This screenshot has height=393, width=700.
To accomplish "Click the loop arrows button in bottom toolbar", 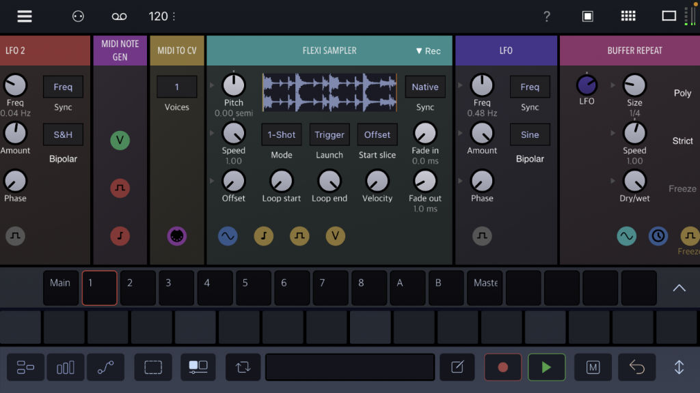I will pos(243,367).
